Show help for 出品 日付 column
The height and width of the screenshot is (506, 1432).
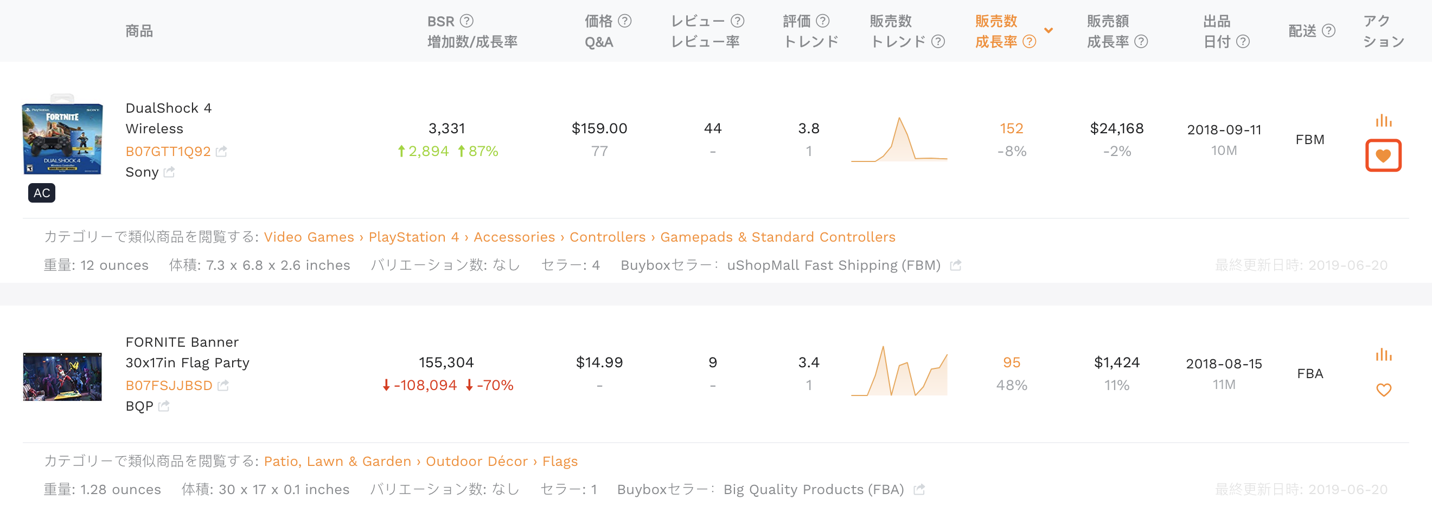pyautogui.click(x=1243, y=42)
